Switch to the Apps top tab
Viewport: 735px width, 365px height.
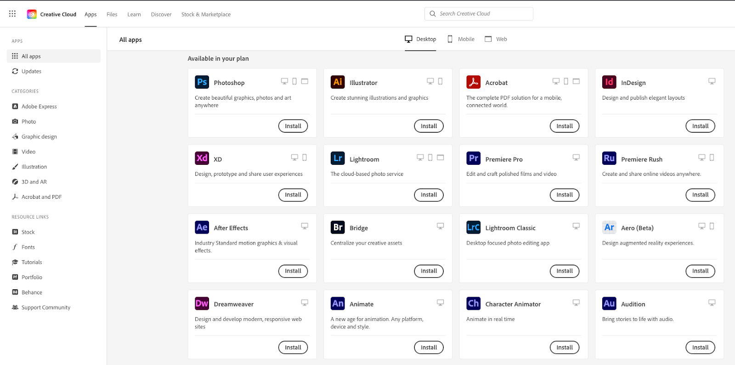90,15
